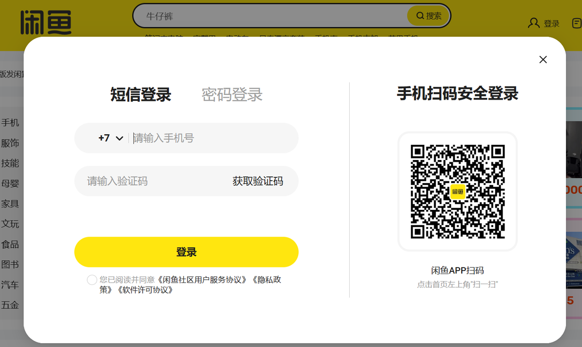Switch to the 密码登录 tab
This screenshot has height=347, width=582.
point(232,95)
